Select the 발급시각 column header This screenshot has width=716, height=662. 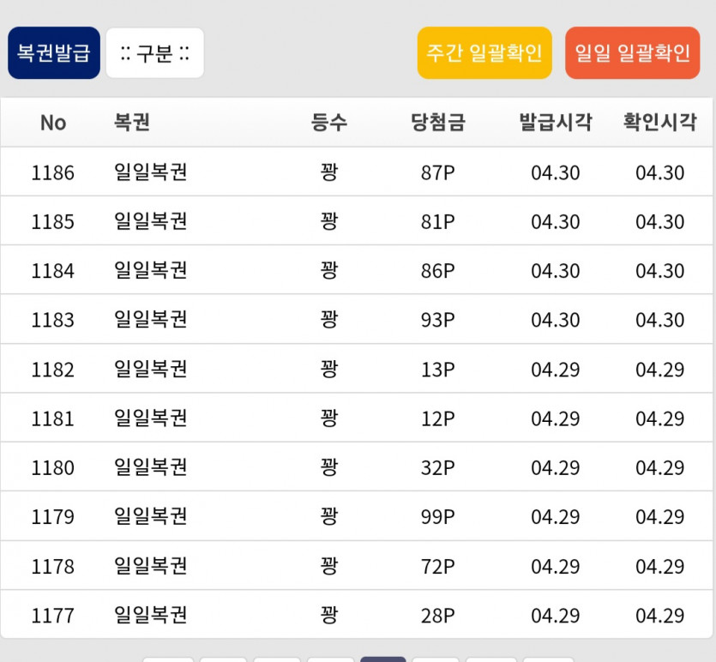tap(556, 123)
